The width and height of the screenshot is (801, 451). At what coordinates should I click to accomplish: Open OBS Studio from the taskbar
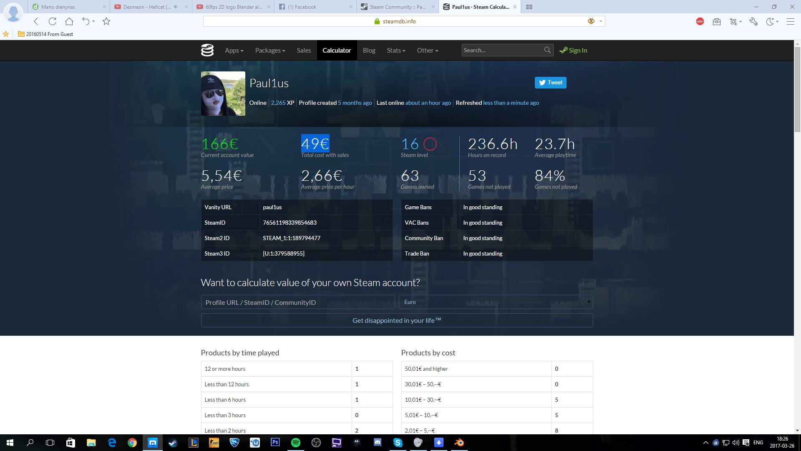(316, 443)
